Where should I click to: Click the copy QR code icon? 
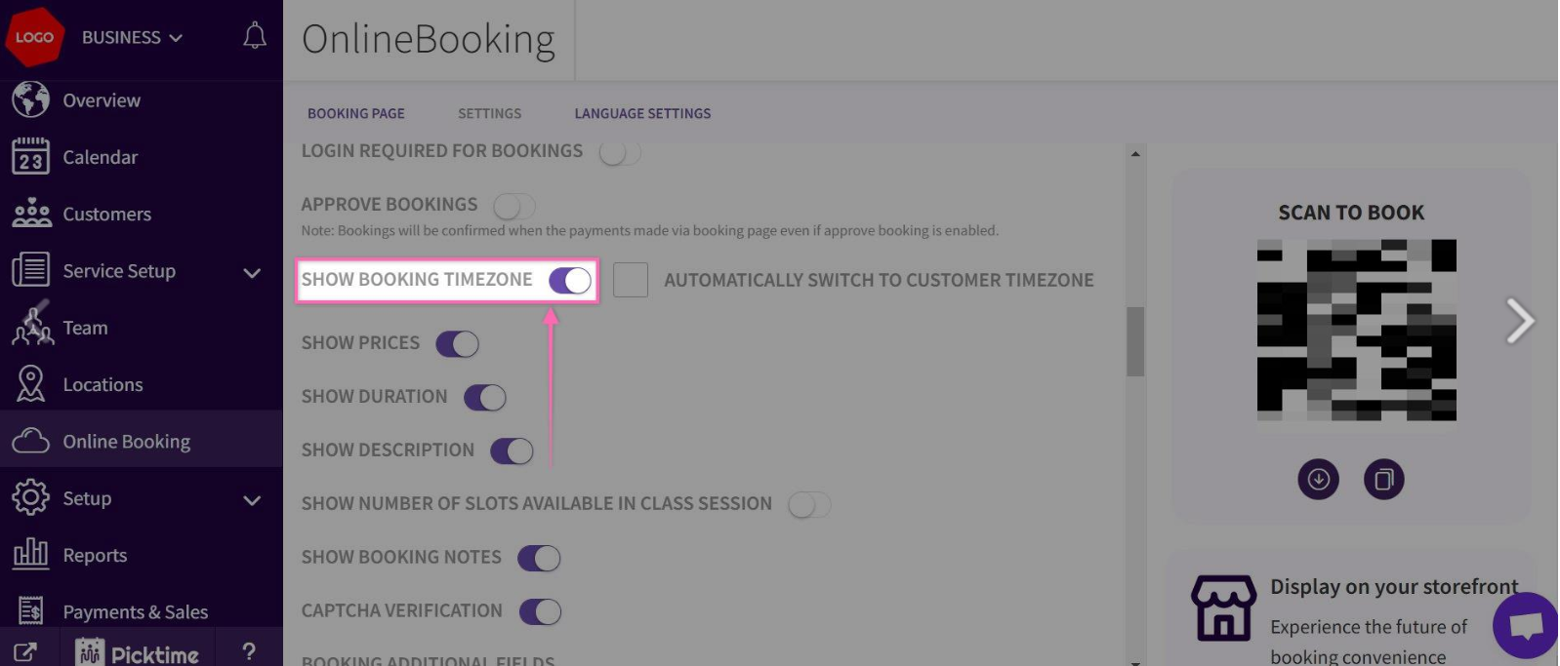coord(1383,480)
